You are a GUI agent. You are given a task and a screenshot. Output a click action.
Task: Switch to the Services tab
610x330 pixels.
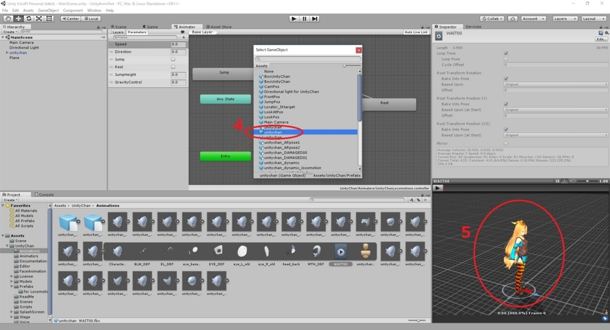coord(473,27)
